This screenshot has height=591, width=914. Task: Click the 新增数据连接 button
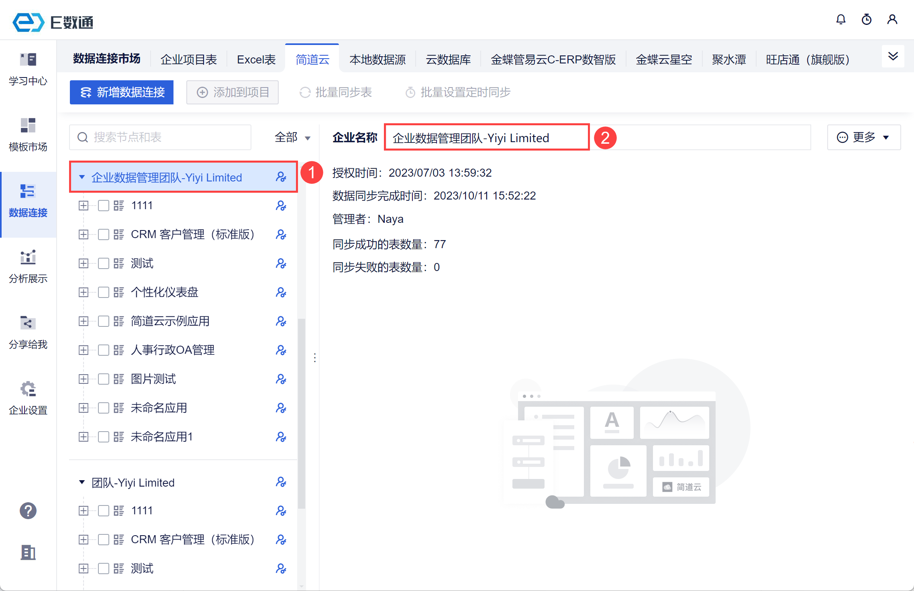(122, 92)
